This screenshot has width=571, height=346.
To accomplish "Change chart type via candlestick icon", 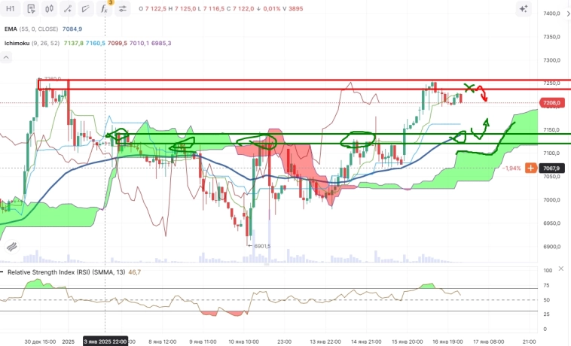I will click(49, 8).
